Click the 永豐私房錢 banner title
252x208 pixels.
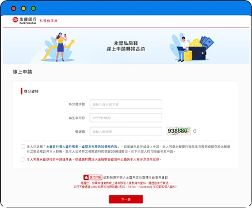[x=126, y=43]
